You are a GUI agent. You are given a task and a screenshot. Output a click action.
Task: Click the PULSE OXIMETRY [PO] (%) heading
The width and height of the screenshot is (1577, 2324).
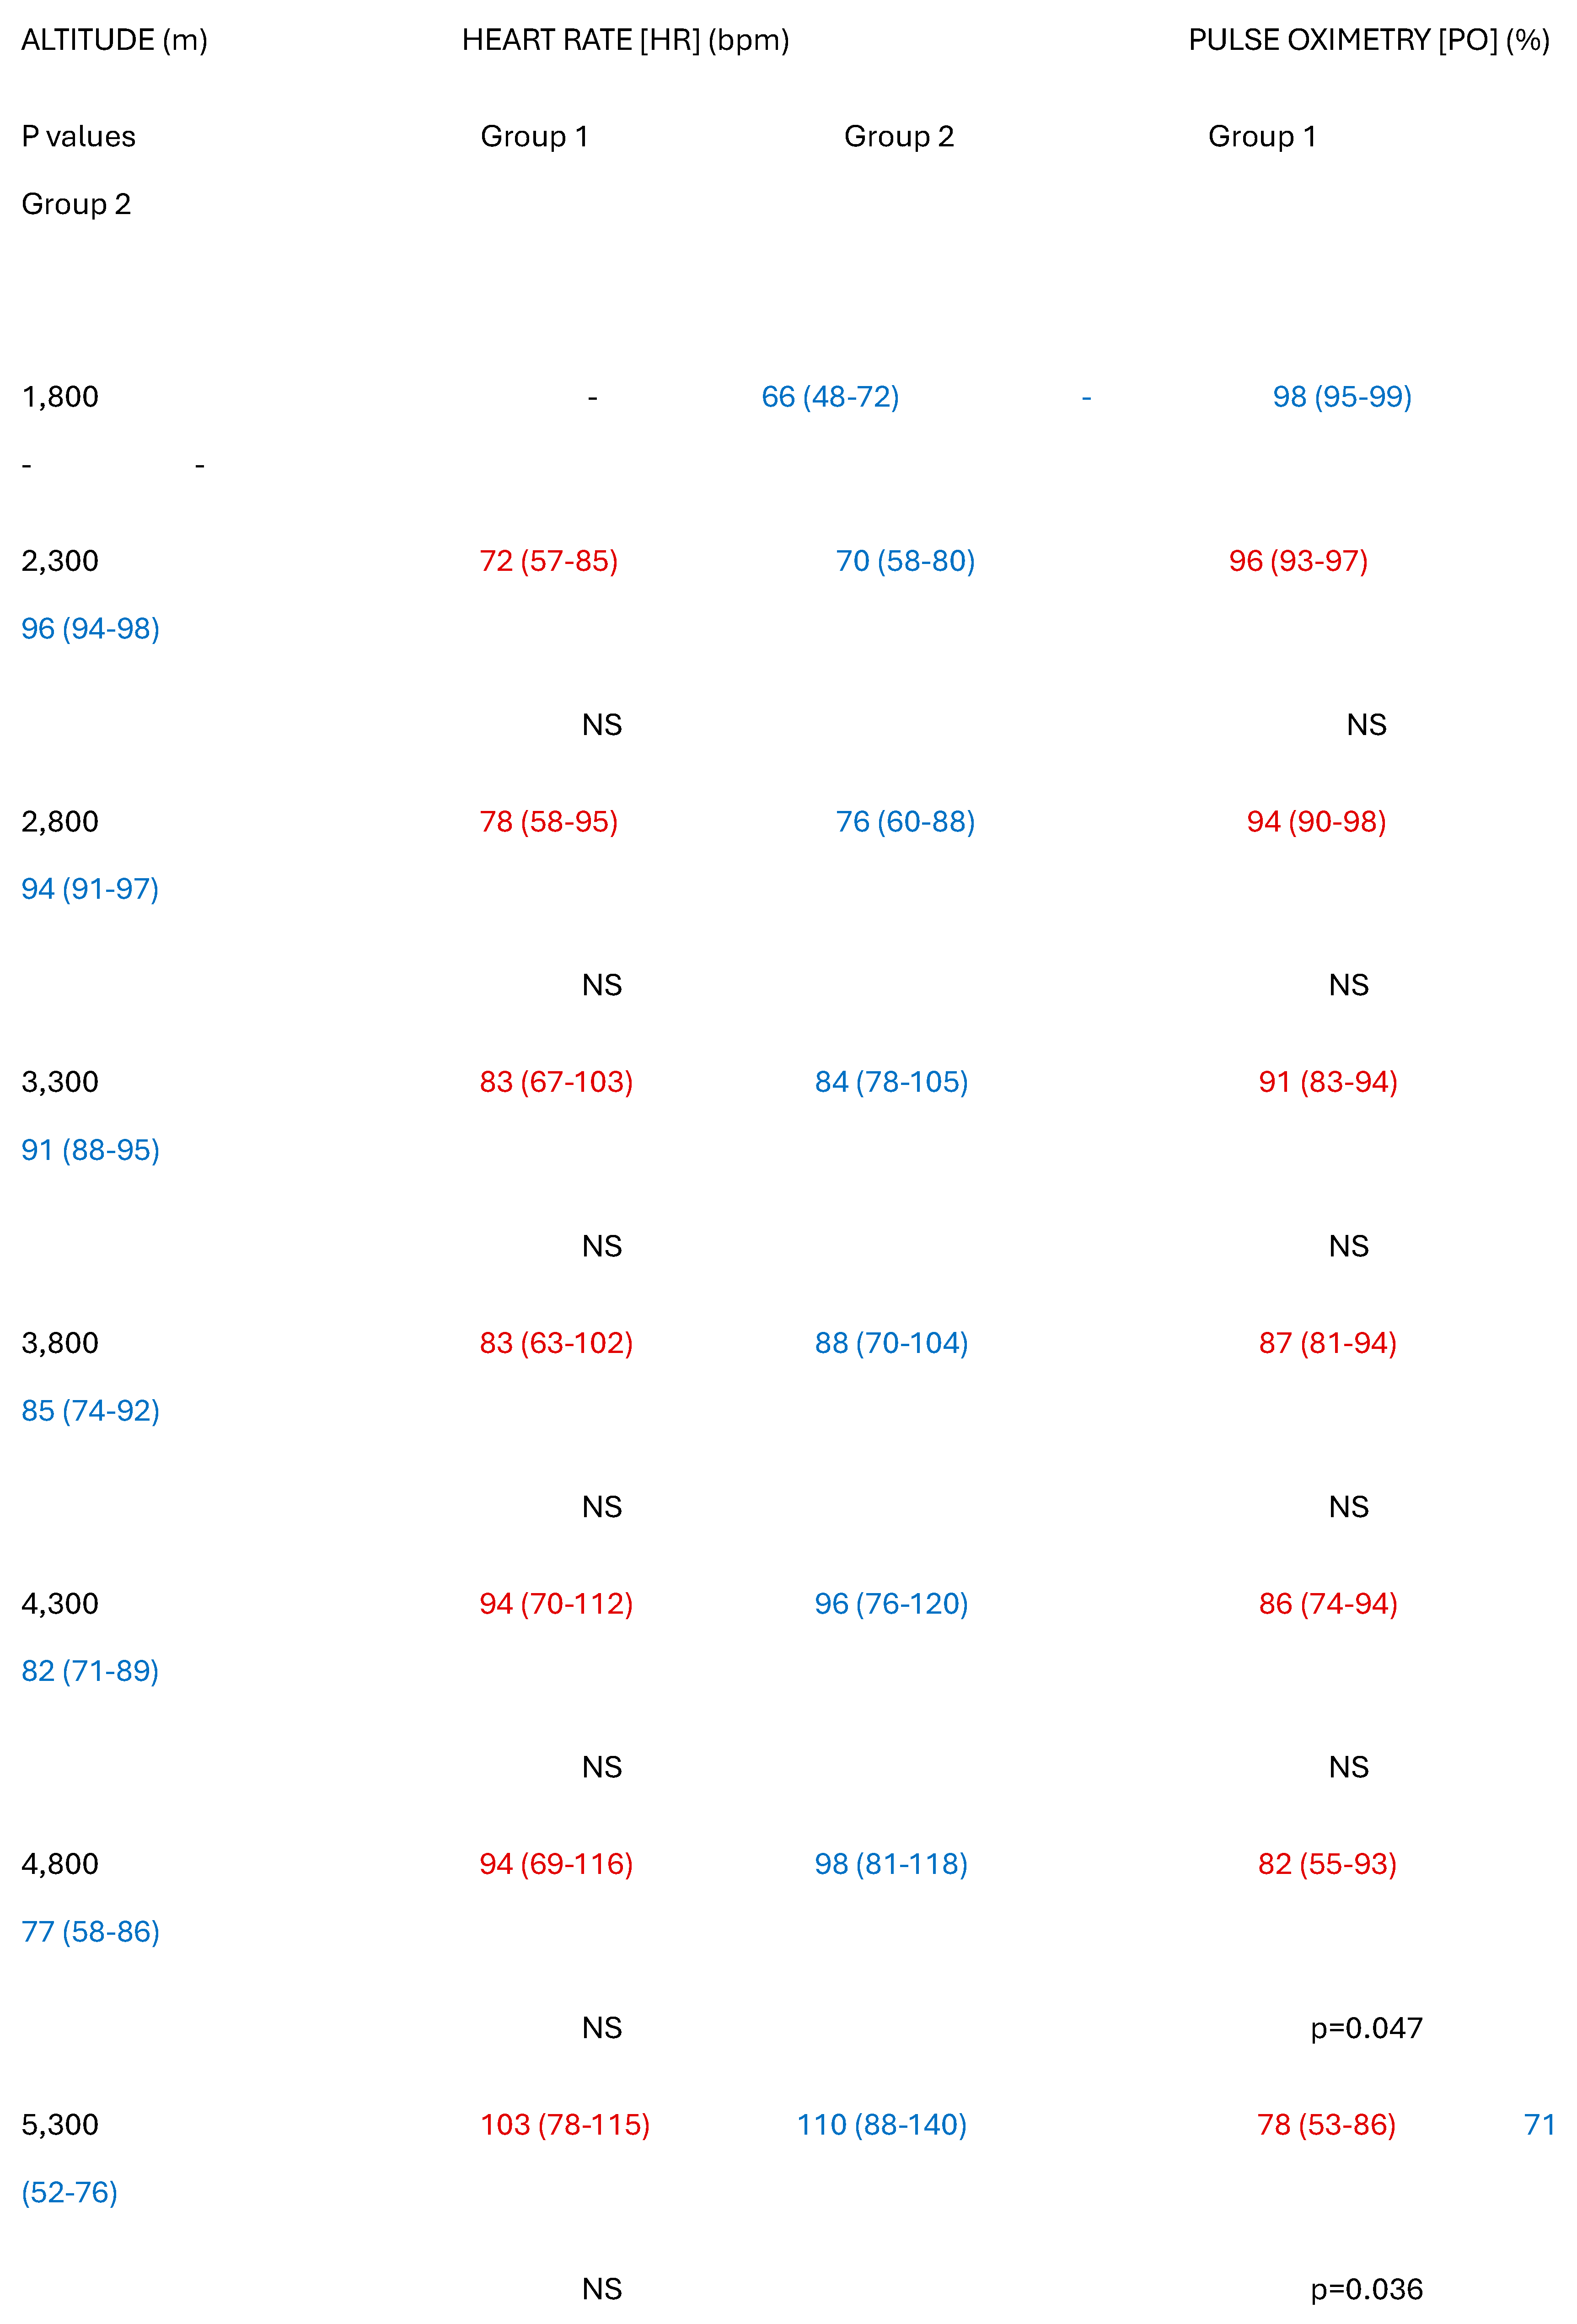tap(1368, 40)
